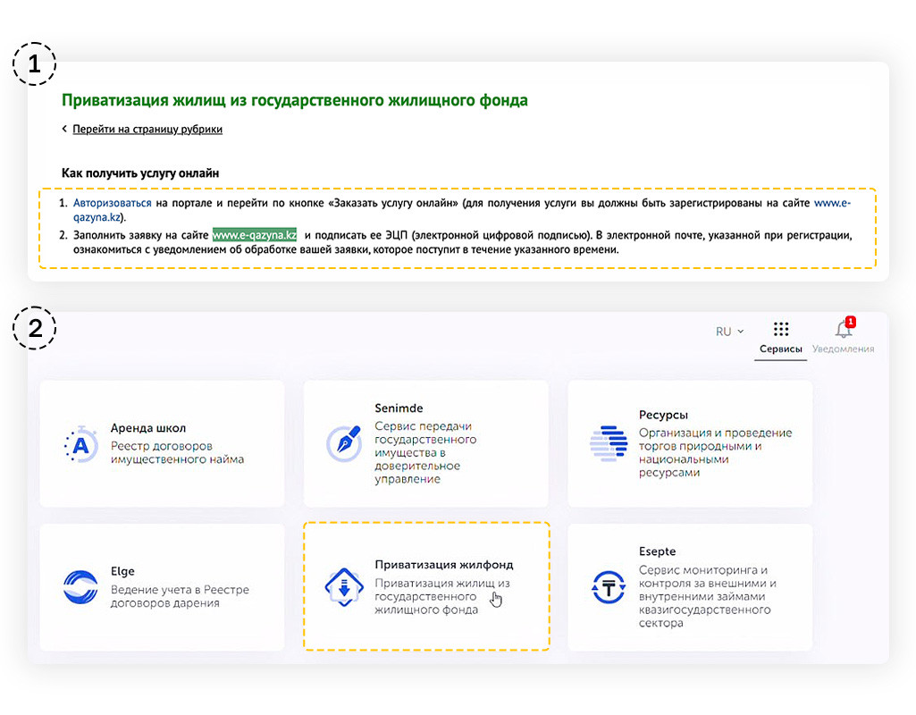Click the Авторизоваться link
Screen dimensions: 916x715
[x=113, y=203]
